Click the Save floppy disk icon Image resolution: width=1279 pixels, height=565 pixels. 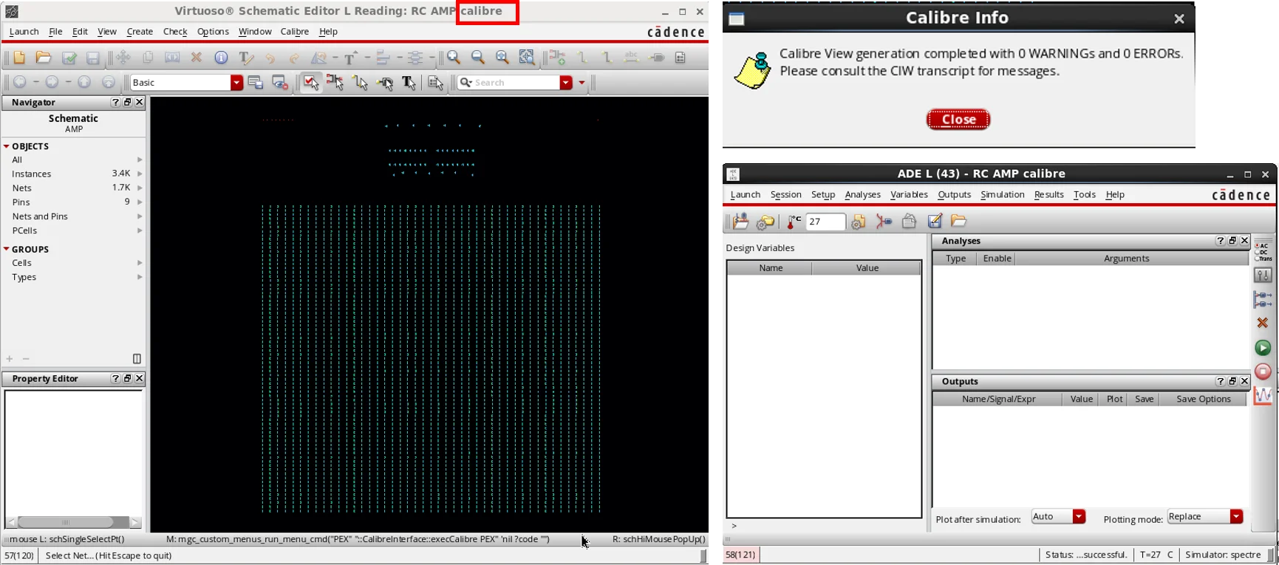click(92, 58)
